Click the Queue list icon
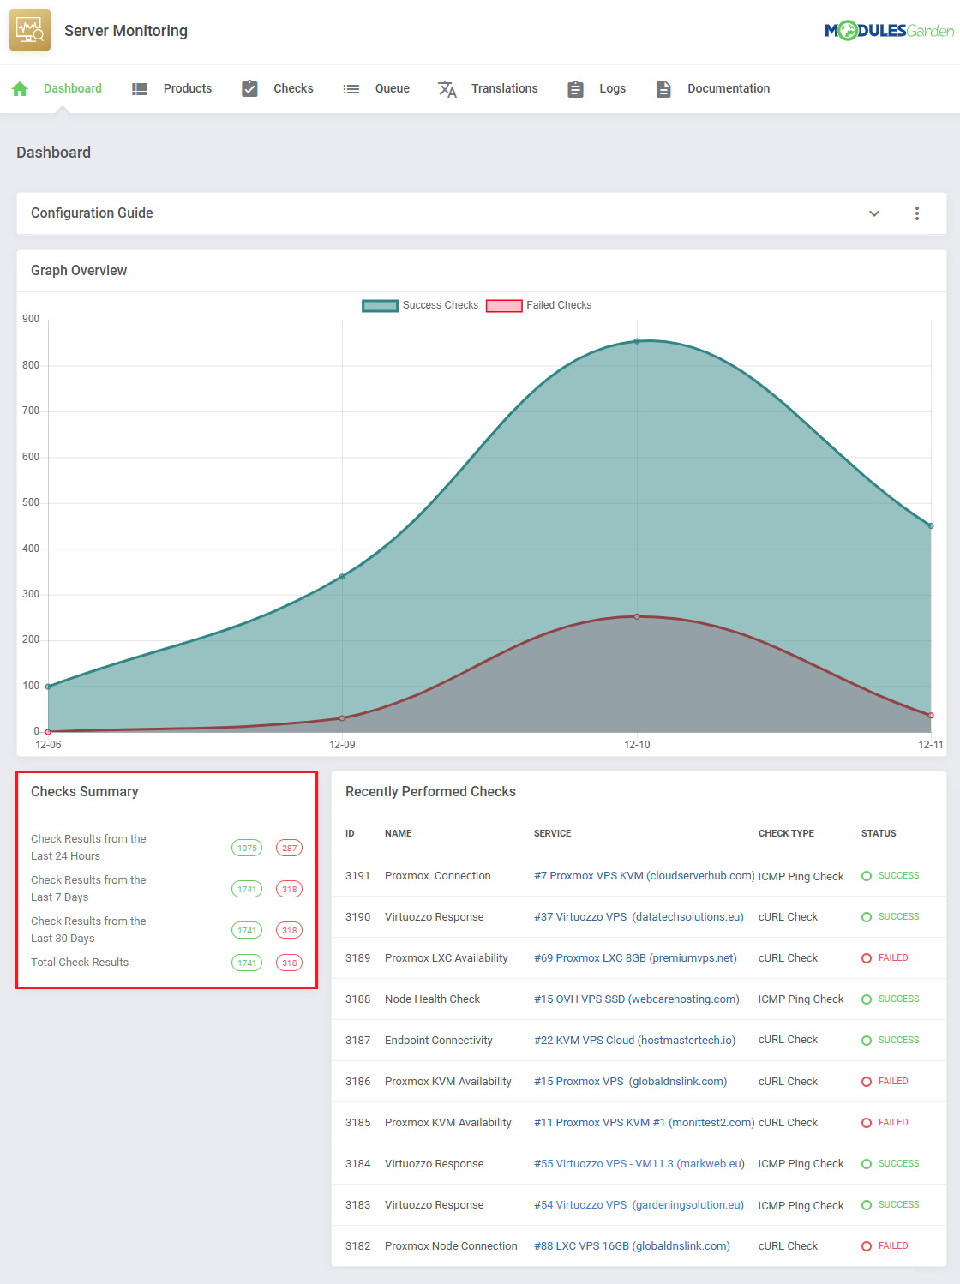This screenshot has height=1284, width=960. coord(351,89)
